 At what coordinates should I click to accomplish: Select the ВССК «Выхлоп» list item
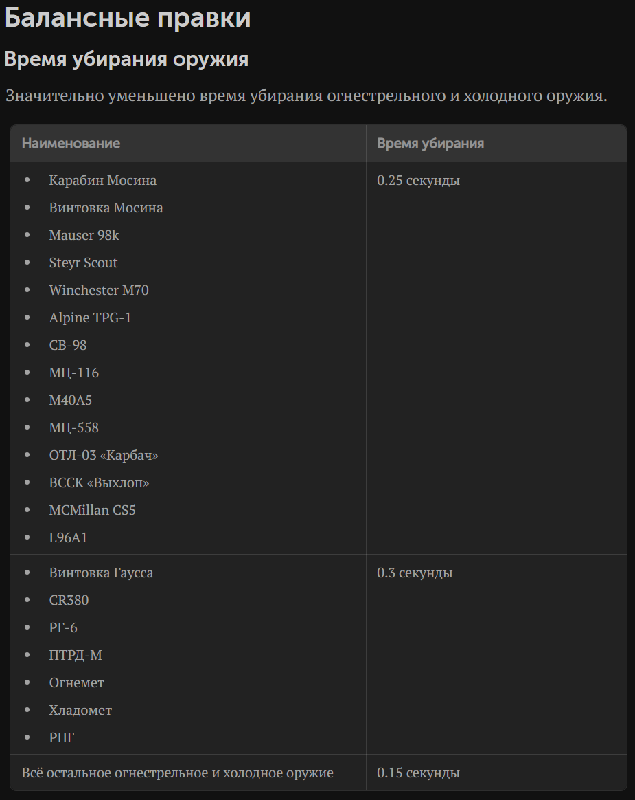coord(99,482)
